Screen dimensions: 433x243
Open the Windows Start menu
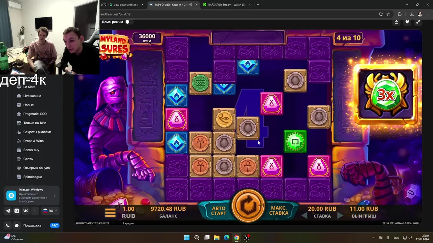pyautogui.click(x=187, y=238)
